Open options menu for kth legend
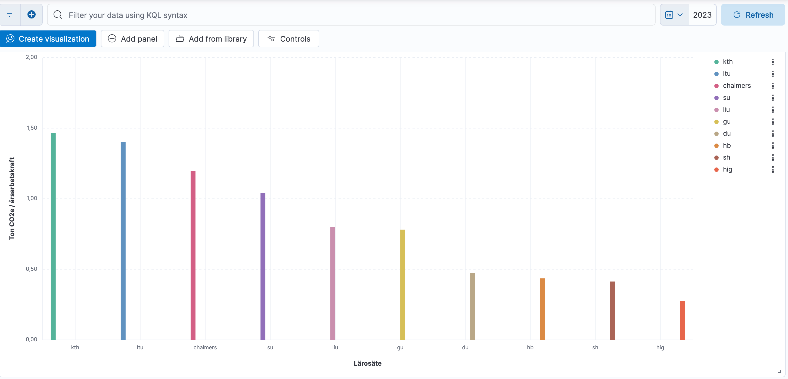This screenshot has height=379, width=788. (773, 62)
